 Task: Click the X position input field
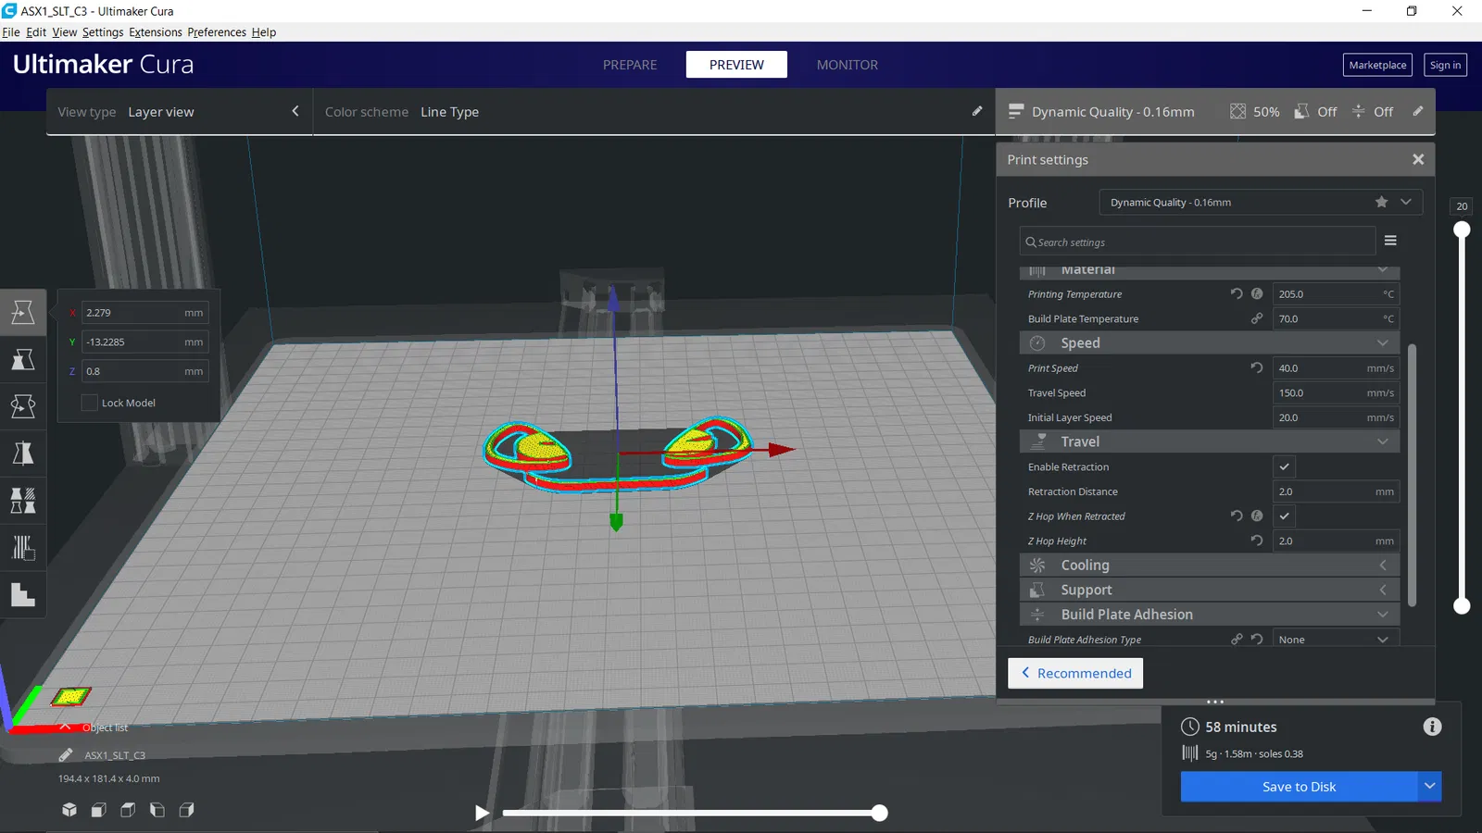[x=144, y=313]
